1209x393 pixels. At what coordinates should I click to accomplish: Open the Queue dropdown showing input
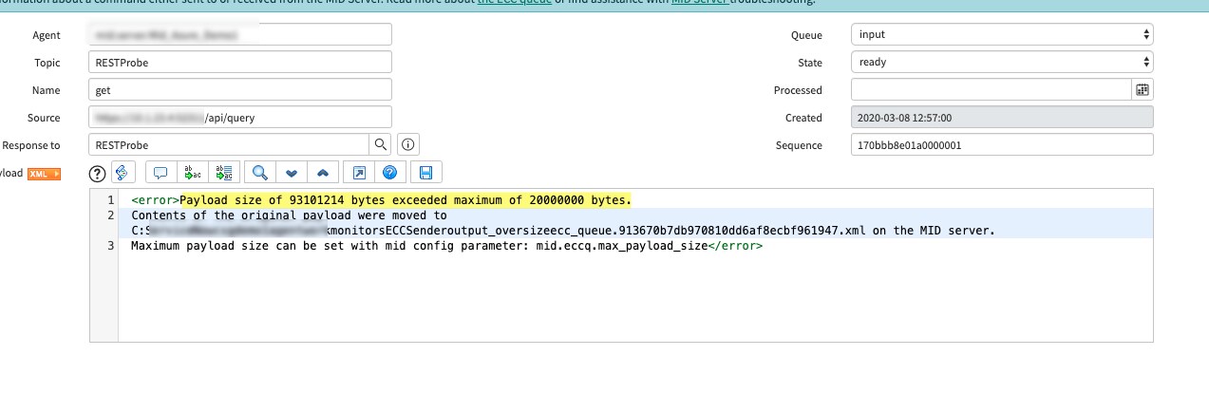pos(1002,35)
